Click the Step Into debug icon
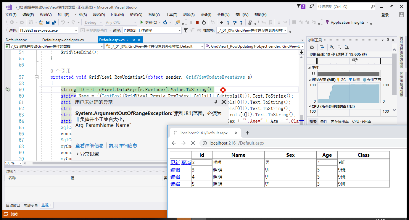This screenshot has width=409, height=220. click(228, 22)
